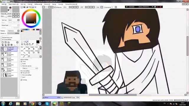Select the rotate canvas tool
The height and width of the screenshot is (106, 189).
click(27, 44)
